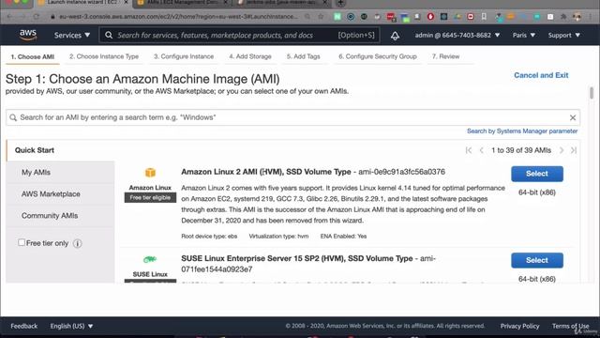Open the Services dropdown menu
This screenshot has width=600, height=338.
[72, 36]
